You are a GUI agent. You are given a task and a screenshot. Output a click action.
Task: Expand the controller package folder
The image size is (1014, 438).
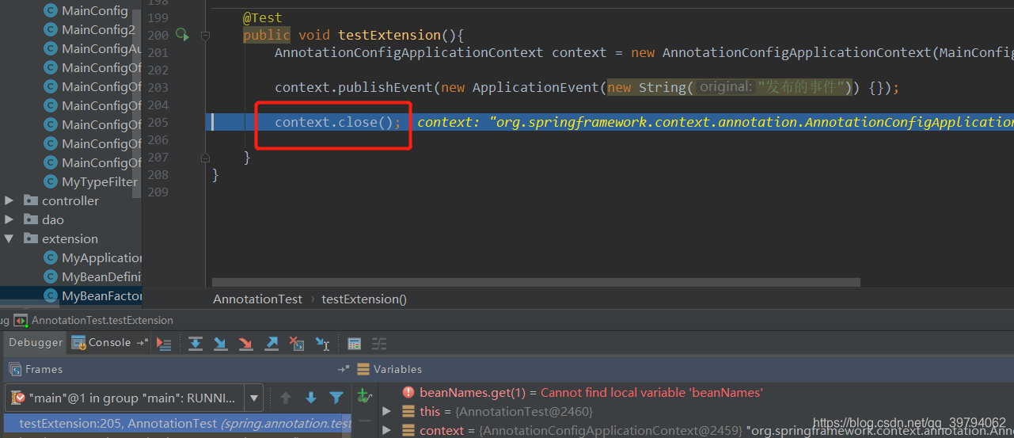click(9, 200)
